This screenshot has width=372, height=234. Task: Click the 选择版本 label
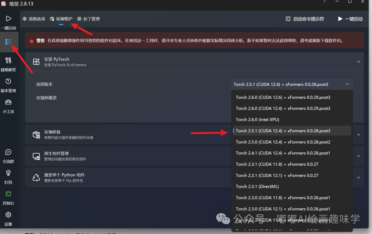[44, 84]
